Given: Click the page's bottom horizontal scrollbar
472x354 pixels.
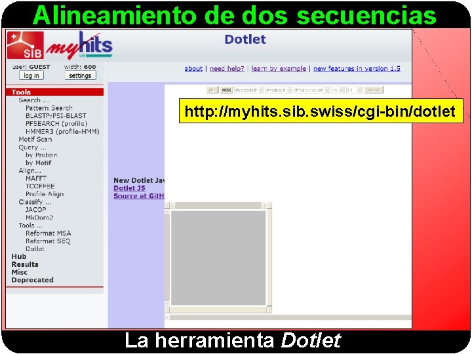Looking at the screenshot, I should click(288, 317).
